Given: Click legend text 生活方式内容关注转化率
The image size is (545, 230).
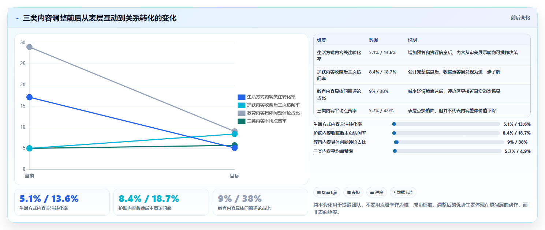Looking at the screenshot, I should coord(271,97).
